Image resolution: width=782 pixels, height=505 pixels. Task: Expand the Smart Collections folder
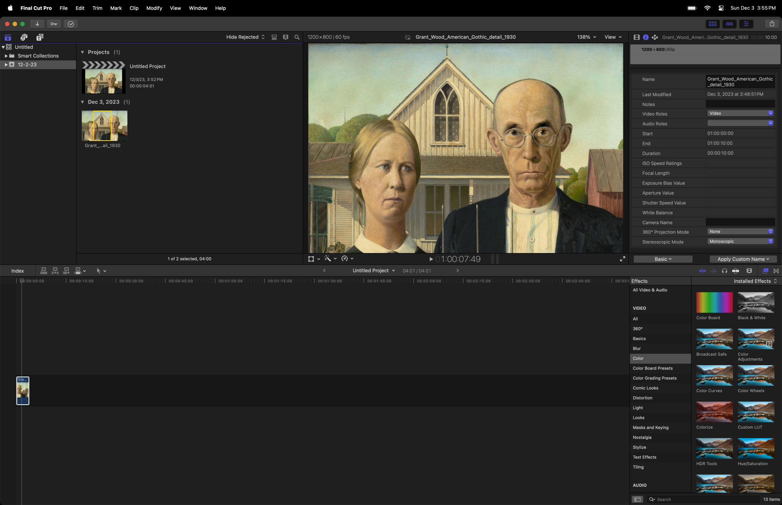click(x=6, y=56)
